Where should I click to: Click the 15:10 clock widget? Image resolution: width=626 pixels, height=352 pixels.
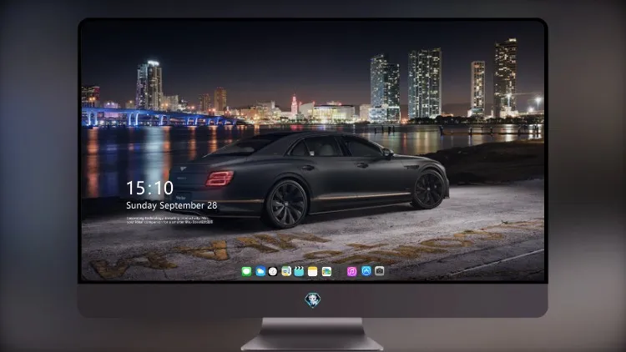(149, 188)
